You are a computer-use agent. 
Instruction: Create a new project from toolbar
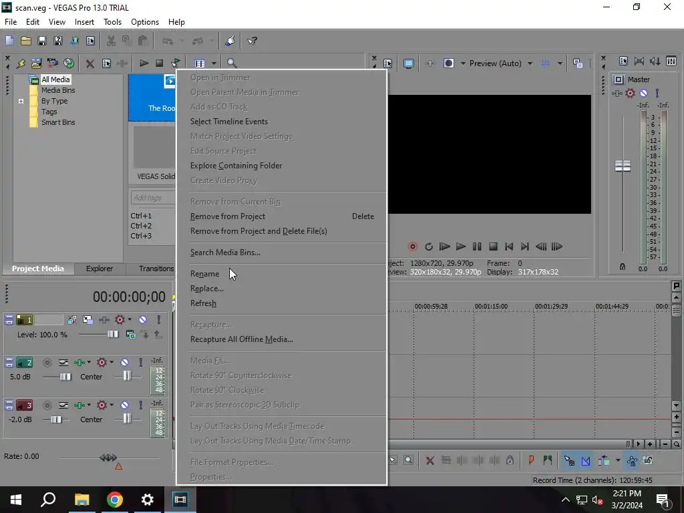9,41
